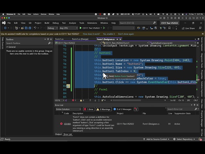Click the Navigate Backward icon
Image resolution: width=205 pixels, height=154 pixels.
coord(5,28)
